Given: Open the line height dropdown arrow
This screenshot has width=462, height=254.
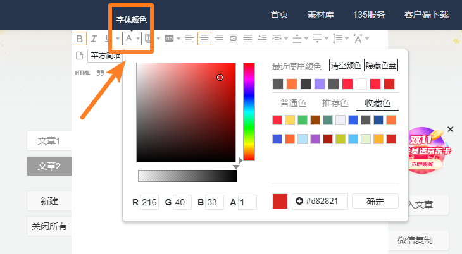Looking at the screenshot, I should pyautogui.click(x=347, y=39).
